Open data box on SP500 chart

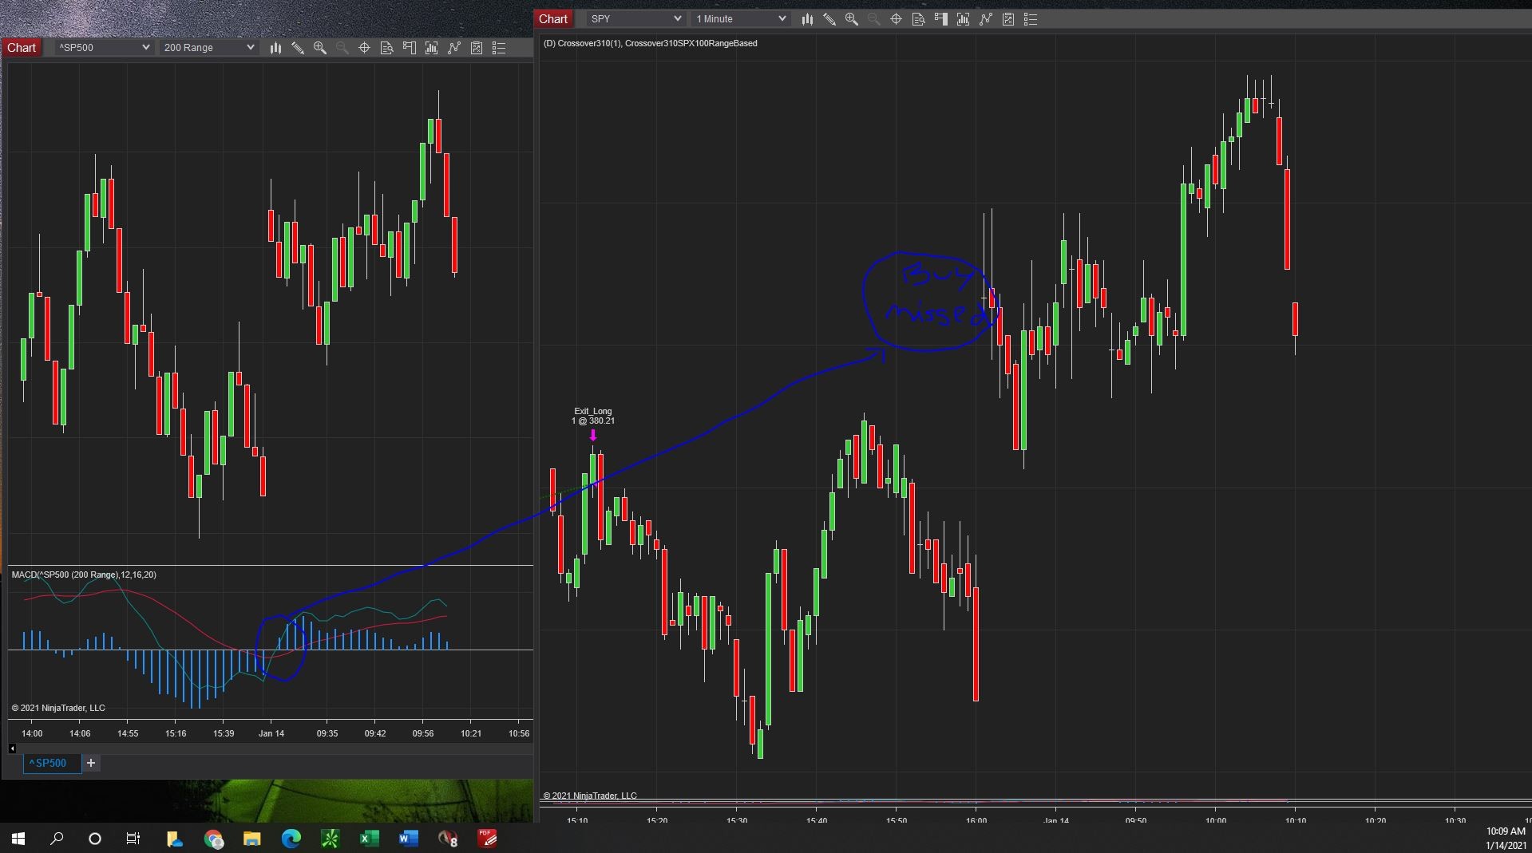(x=386, y=48)
